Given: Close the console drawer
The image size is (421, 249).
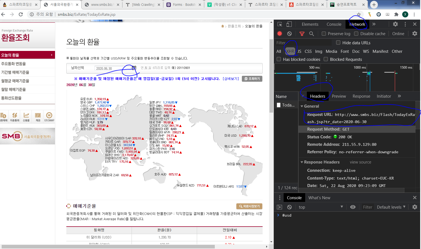Looking at the screenshot, I should coord(415,198).
